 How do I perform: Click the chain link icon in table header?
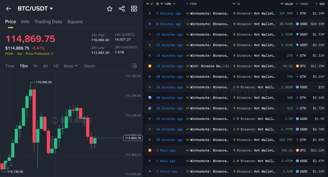151,4
